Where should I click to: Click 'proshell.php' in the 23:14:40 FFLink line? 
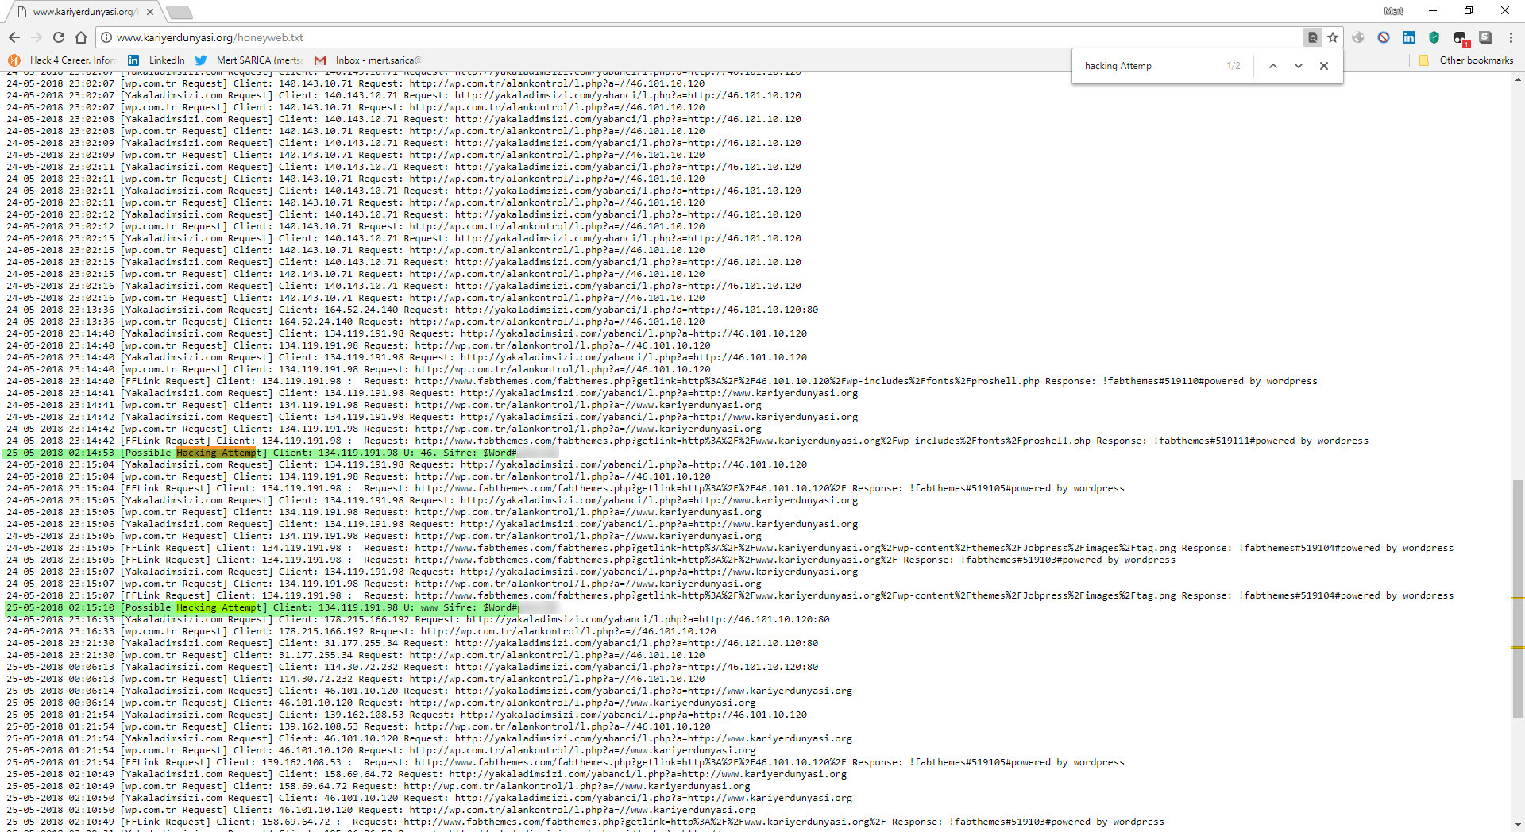(1005, 381)
